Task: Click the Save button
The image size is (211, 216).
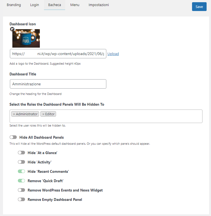Action: coord(199,7)
